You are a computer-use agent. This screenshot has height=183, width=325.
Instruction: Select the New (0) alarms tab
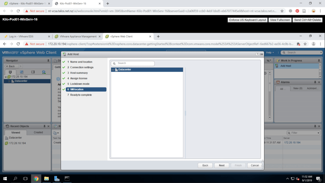[x=298, y=88]
